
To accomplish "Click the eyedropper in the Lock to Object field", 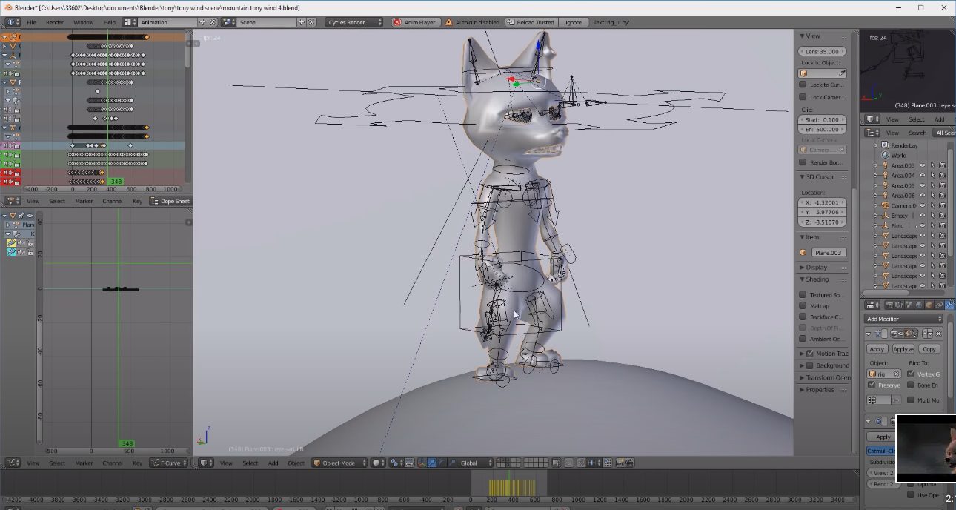I will coord(842,73).
